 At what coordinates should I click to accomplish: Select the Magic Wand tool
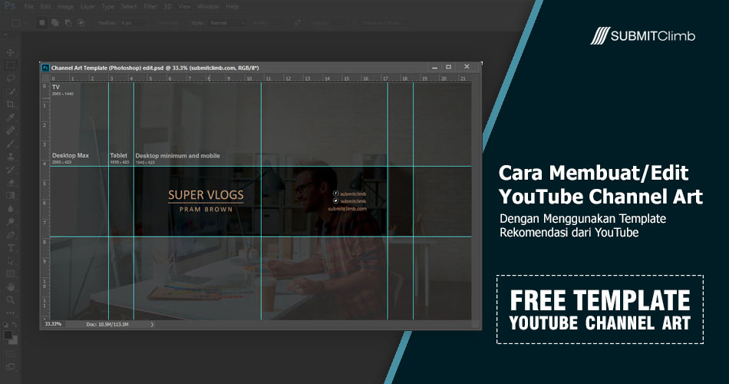(x=10, y=91)
